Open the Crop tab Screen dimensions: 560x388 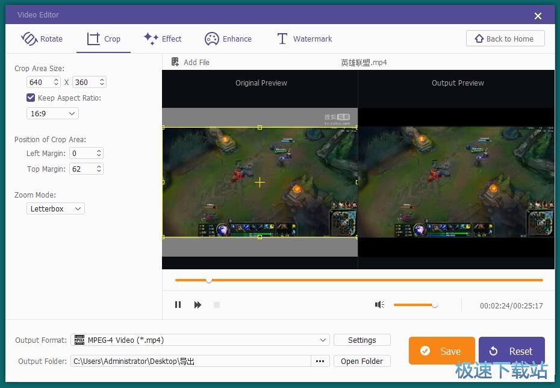click(x=104, y=39)
